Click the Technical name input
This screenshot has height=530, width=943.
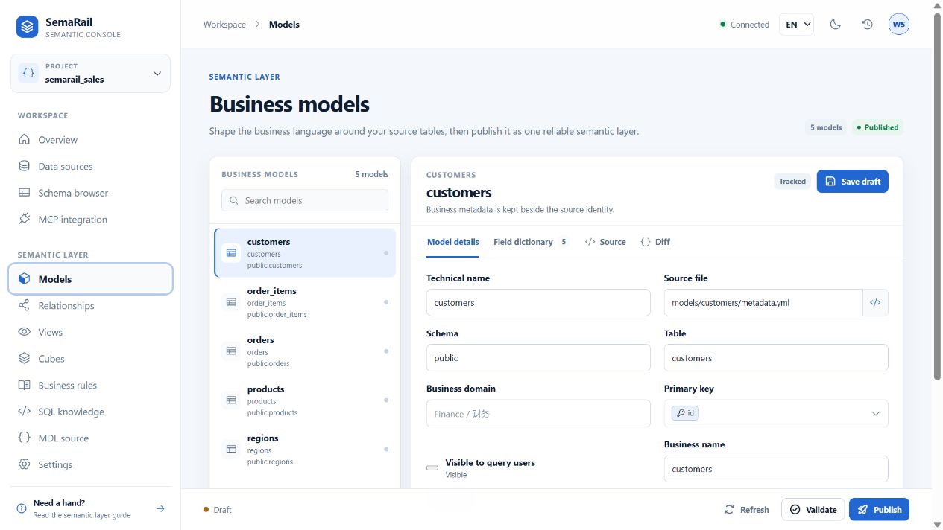click(x=538, y=303)
